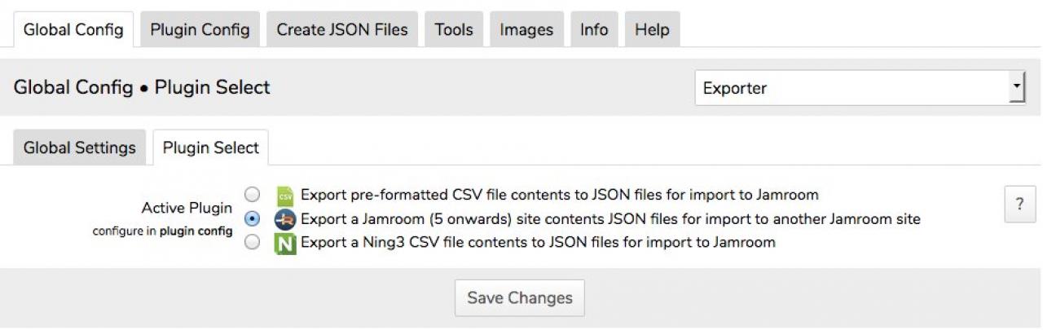The image size is (1043, 330).
Task: Open the Help tab
Action: (x=652, y=30)
